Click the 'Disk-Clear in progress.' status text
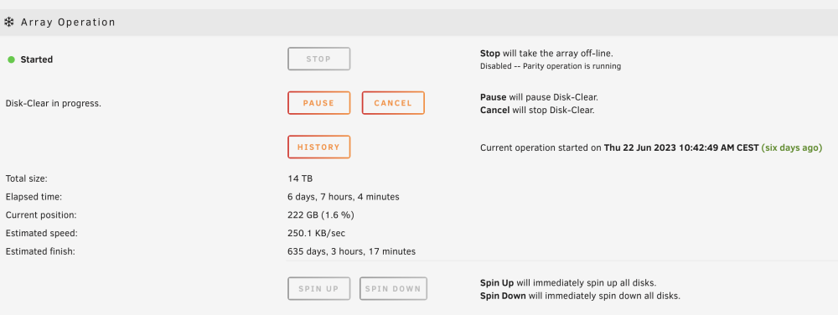The height and width of the screenshot is (315, 838). tap(53, 104)
